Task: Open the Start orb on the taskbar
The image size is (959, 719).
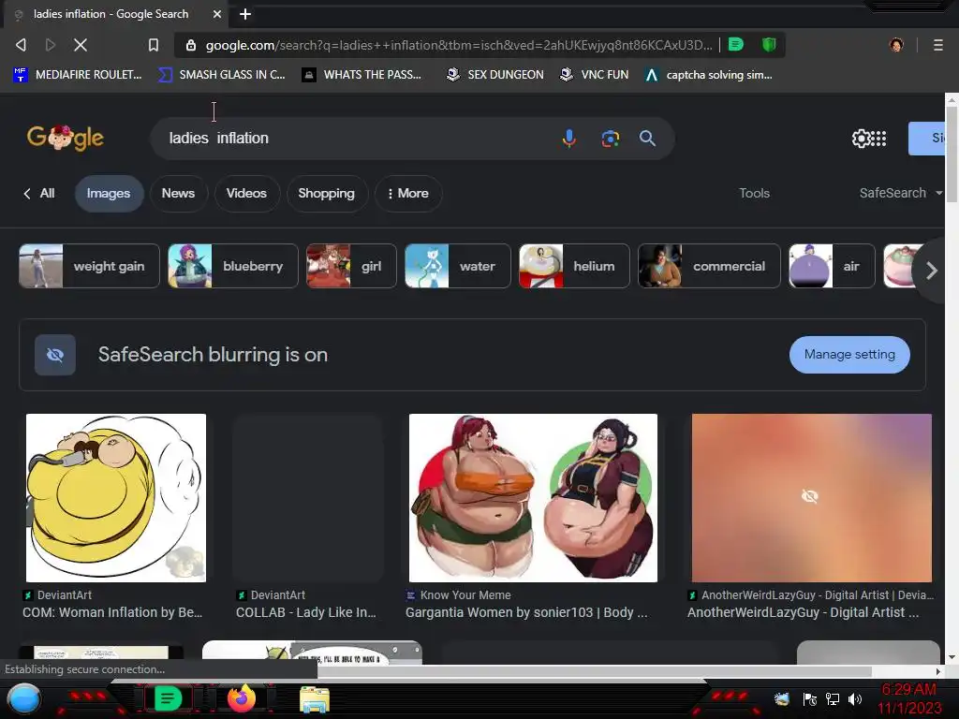Action: (23, 698)
